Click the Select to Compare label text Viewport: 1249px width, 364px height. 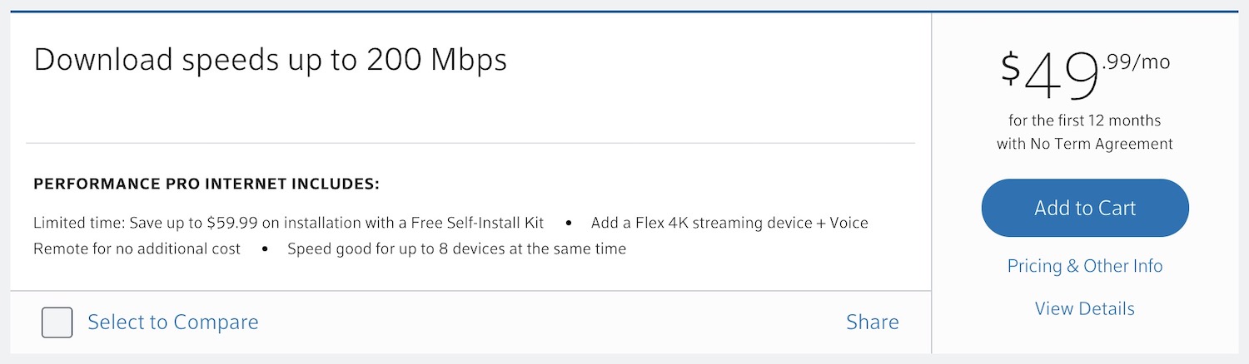[x=173, y=322]
